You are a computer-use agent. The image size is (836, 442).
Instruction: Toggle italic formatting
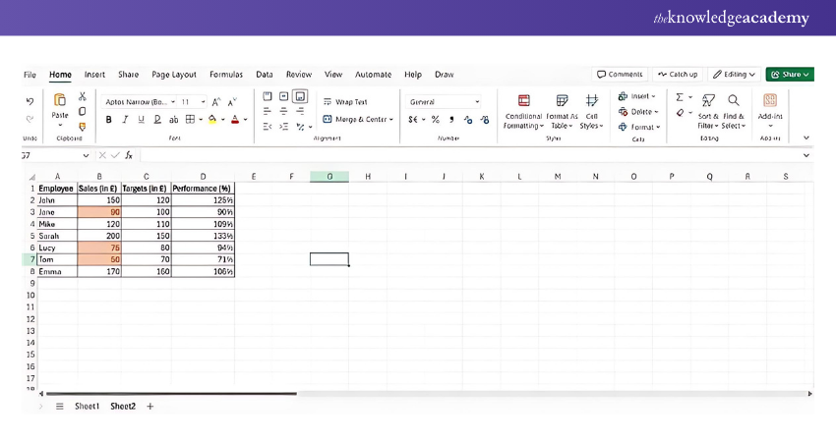tap(125, 120)
